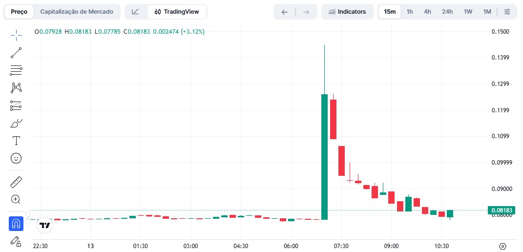This screenshot has width=523, height=252.
Task: Switch to simple line chart view
Action: coord(135,12)
